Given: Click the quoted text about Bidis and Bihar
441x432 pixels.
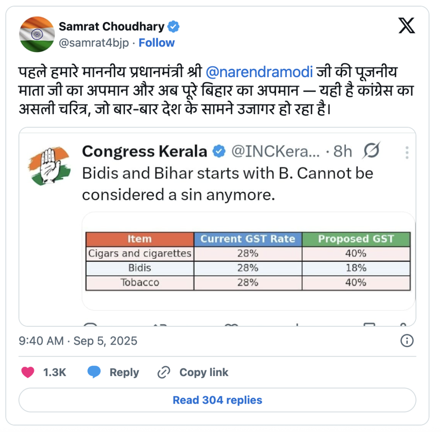Looking at the screenshot, I should pyautogui.click(x=227, y=184).
